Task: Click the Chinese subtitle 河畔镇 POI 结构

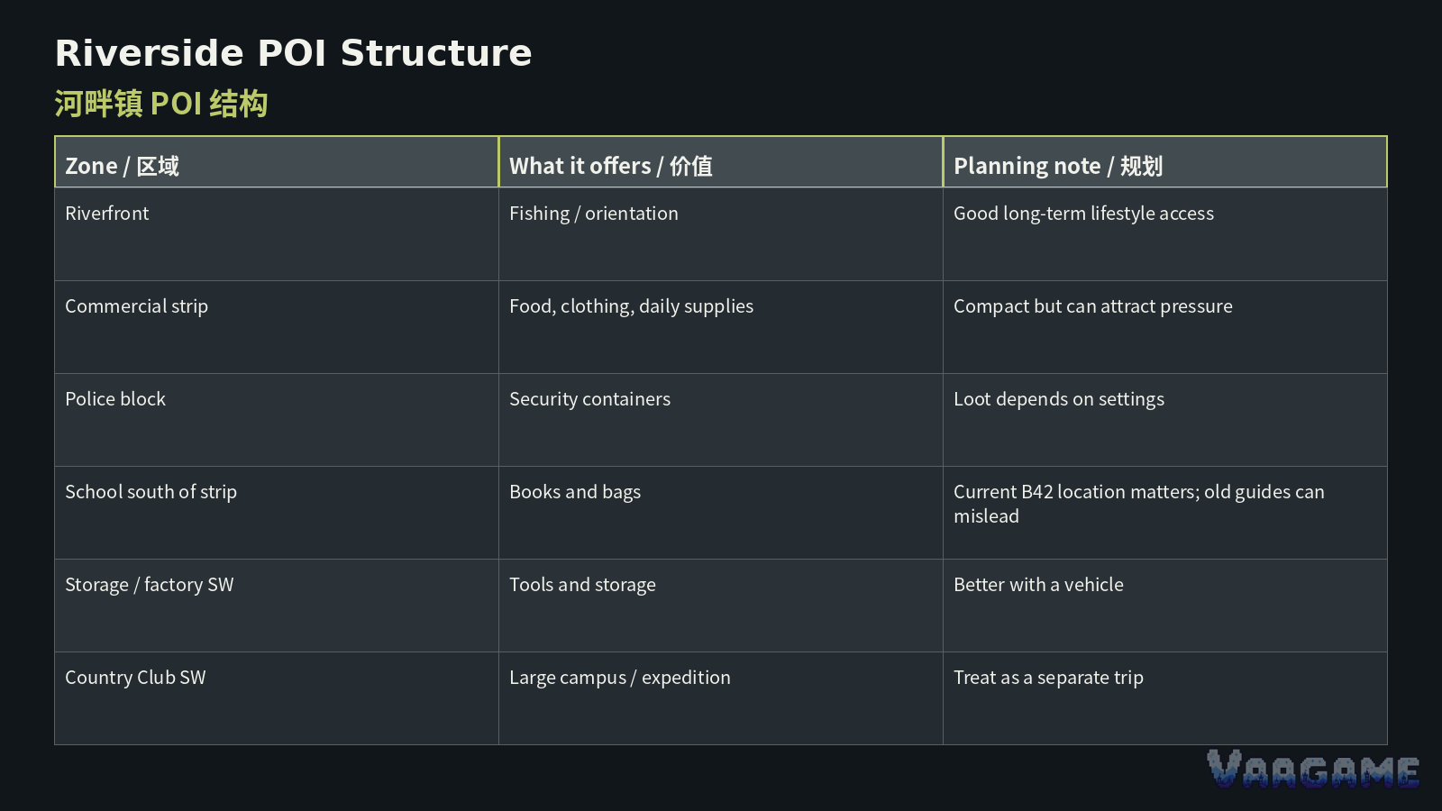Action: [x=161, y=104]
